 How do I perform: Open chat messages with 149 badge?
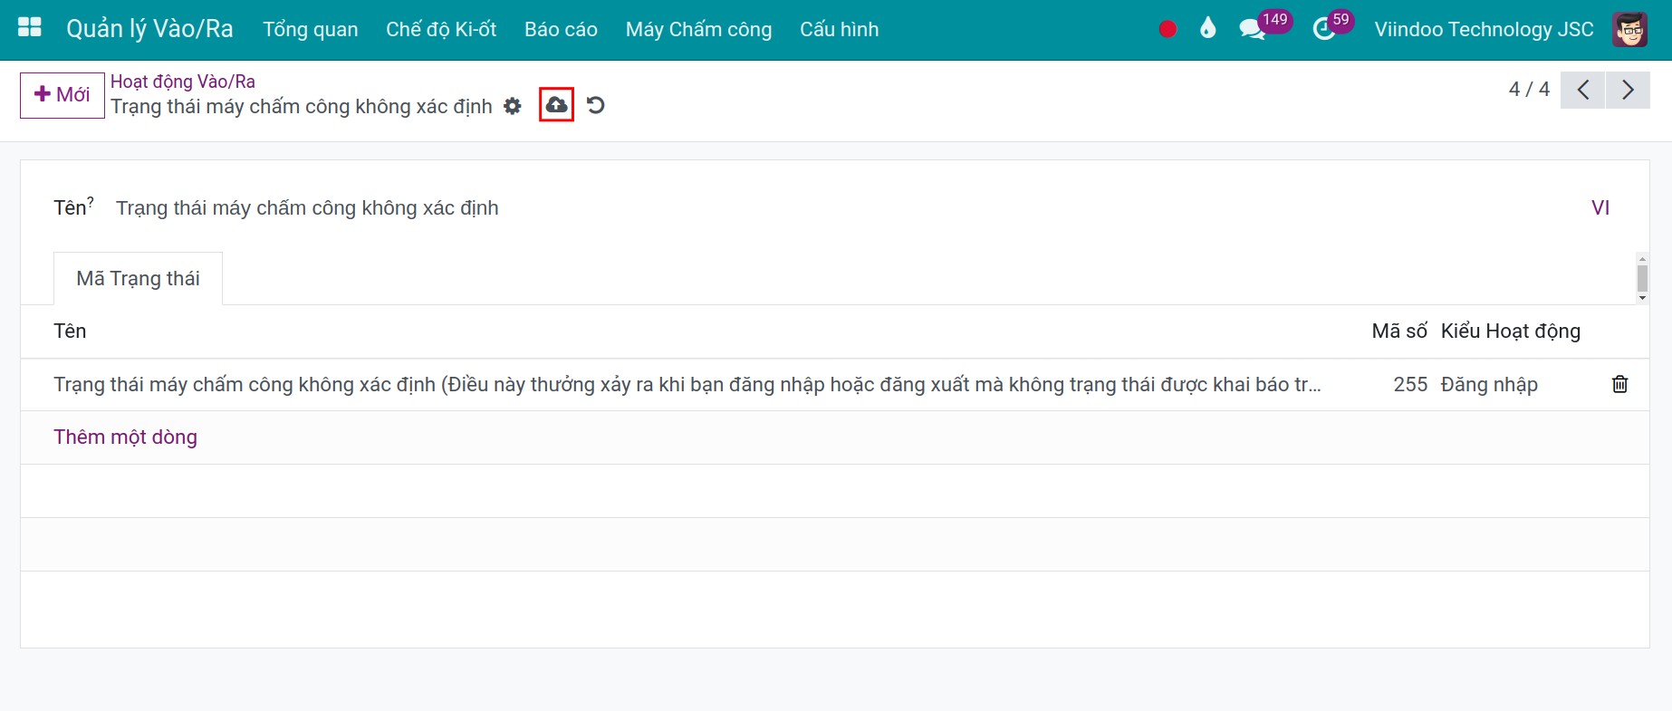click(x=1254, y=29)
